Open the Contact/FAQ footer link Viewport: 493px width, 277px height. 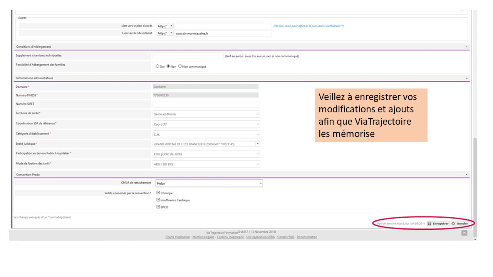[286, 237]
